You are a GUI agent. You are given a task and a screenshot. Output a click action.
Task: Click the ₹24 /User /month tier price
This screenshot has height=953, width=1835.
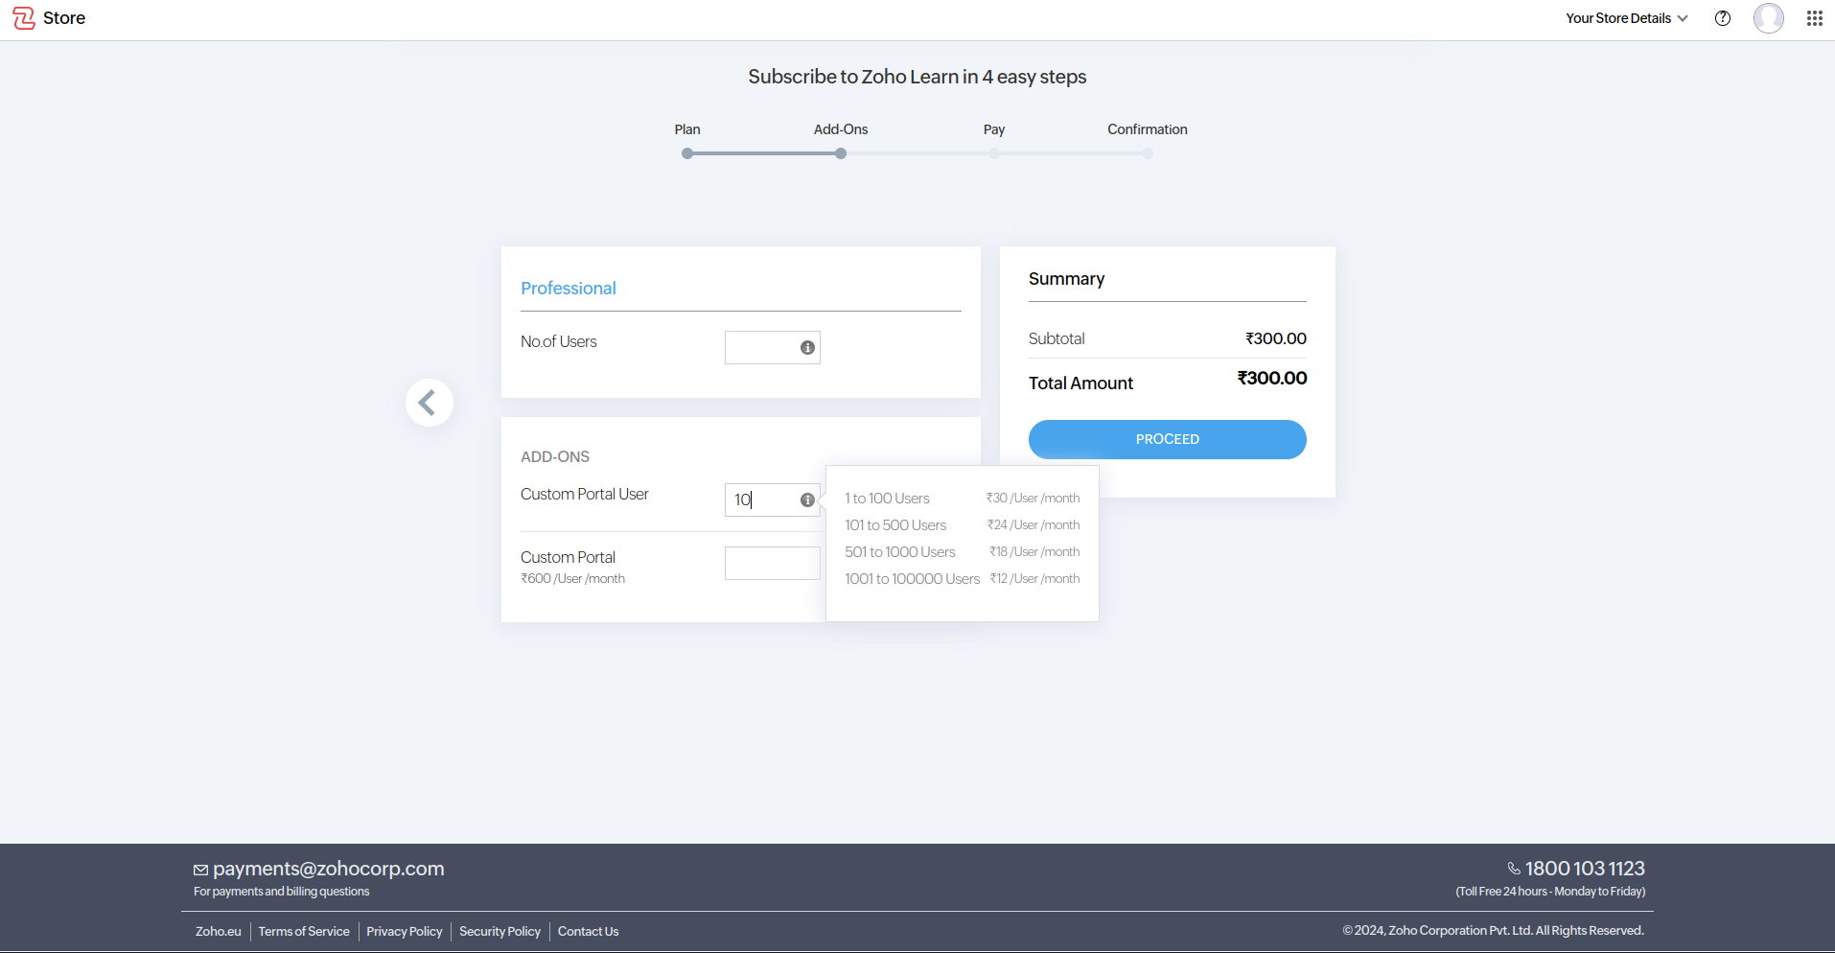(1034, 525)
